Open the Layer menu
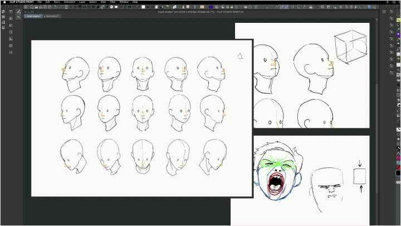 [82, 2]
